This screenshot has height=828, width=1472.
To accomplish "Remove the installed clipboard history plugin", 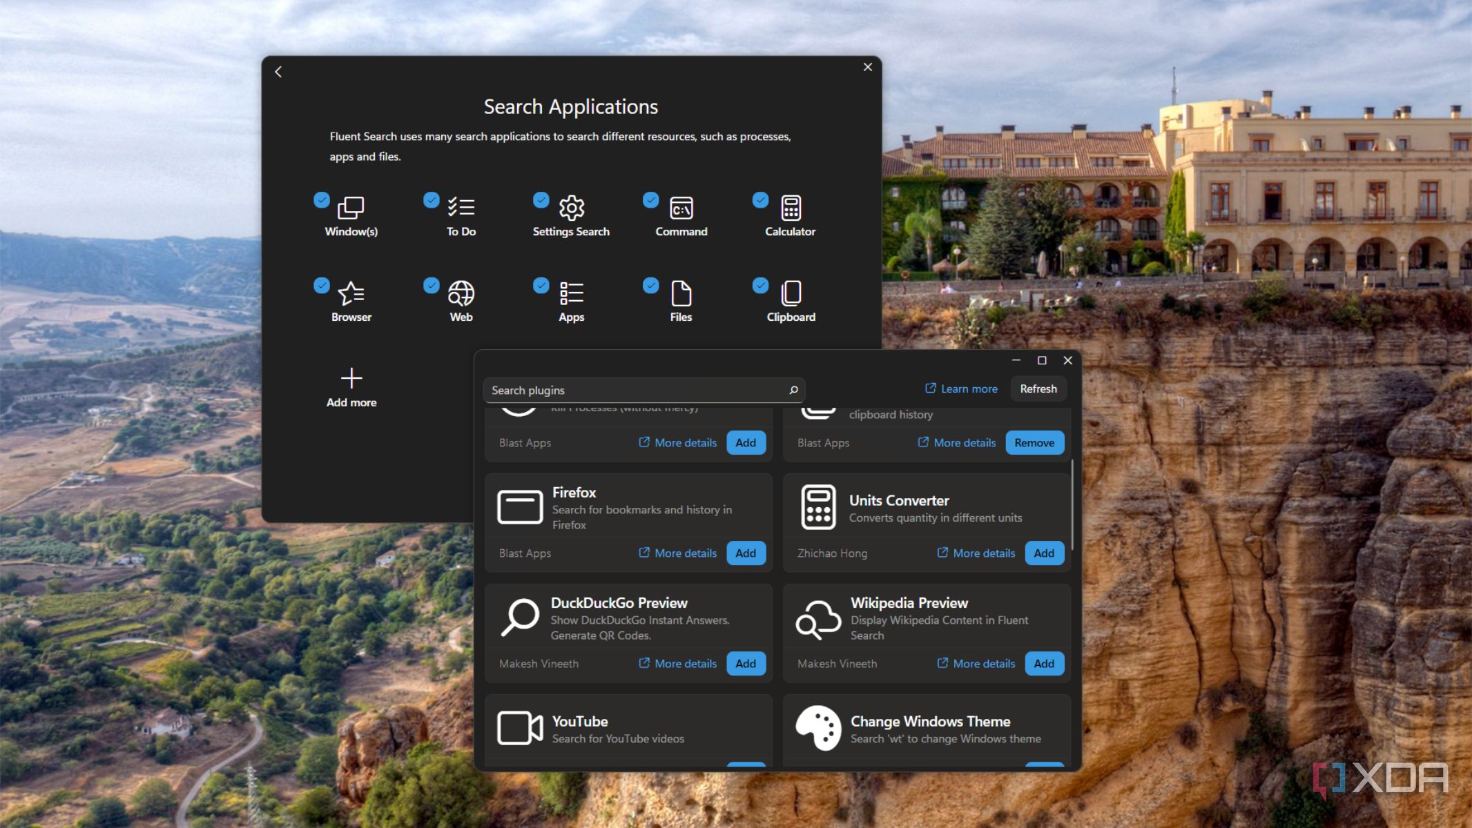I will pyautogui.click(x=1034, y=443).
